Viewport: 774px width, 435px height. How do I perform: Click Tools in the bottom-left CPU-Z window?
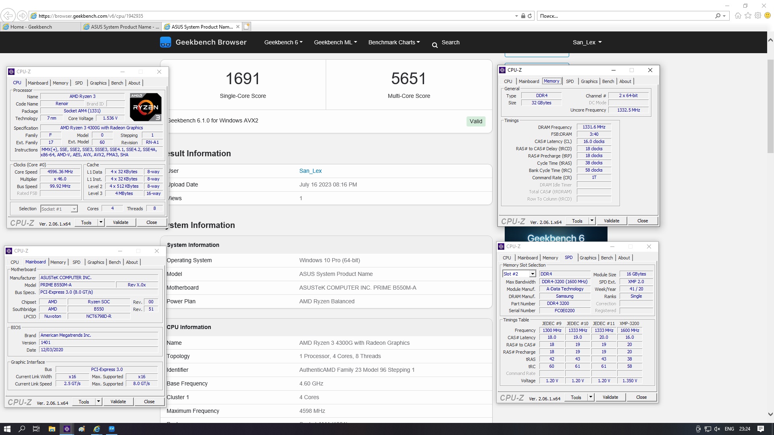tap(84, 402)
